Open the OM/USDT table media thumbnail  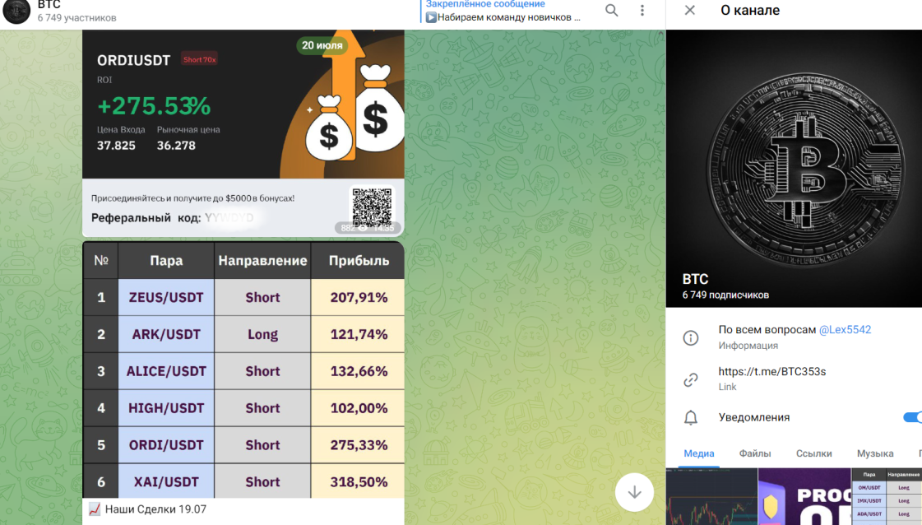point(887,497)
